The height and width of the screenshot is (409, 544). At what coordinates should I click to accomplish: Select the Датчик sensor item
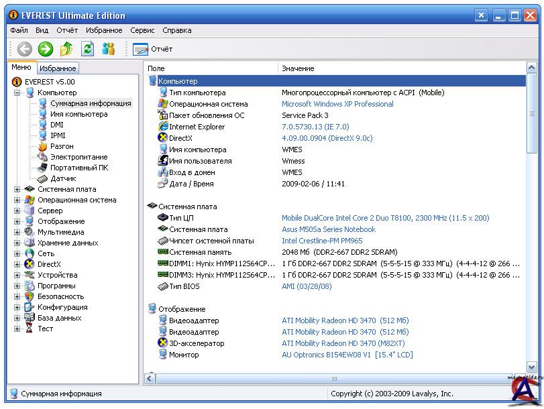(x=63, y=178)
